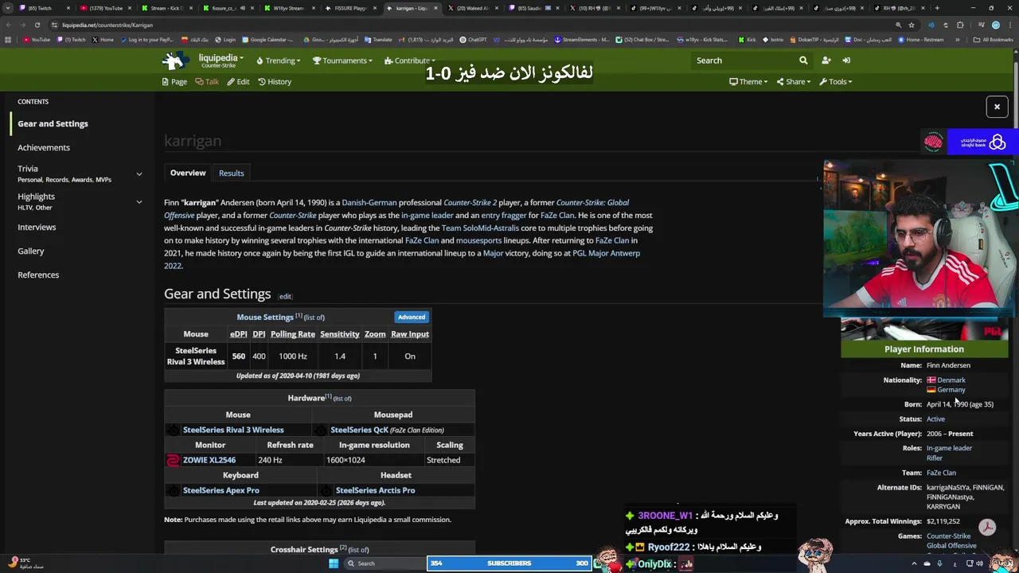Go to Interviews in contents sidebar

click(x=37, y=227)
